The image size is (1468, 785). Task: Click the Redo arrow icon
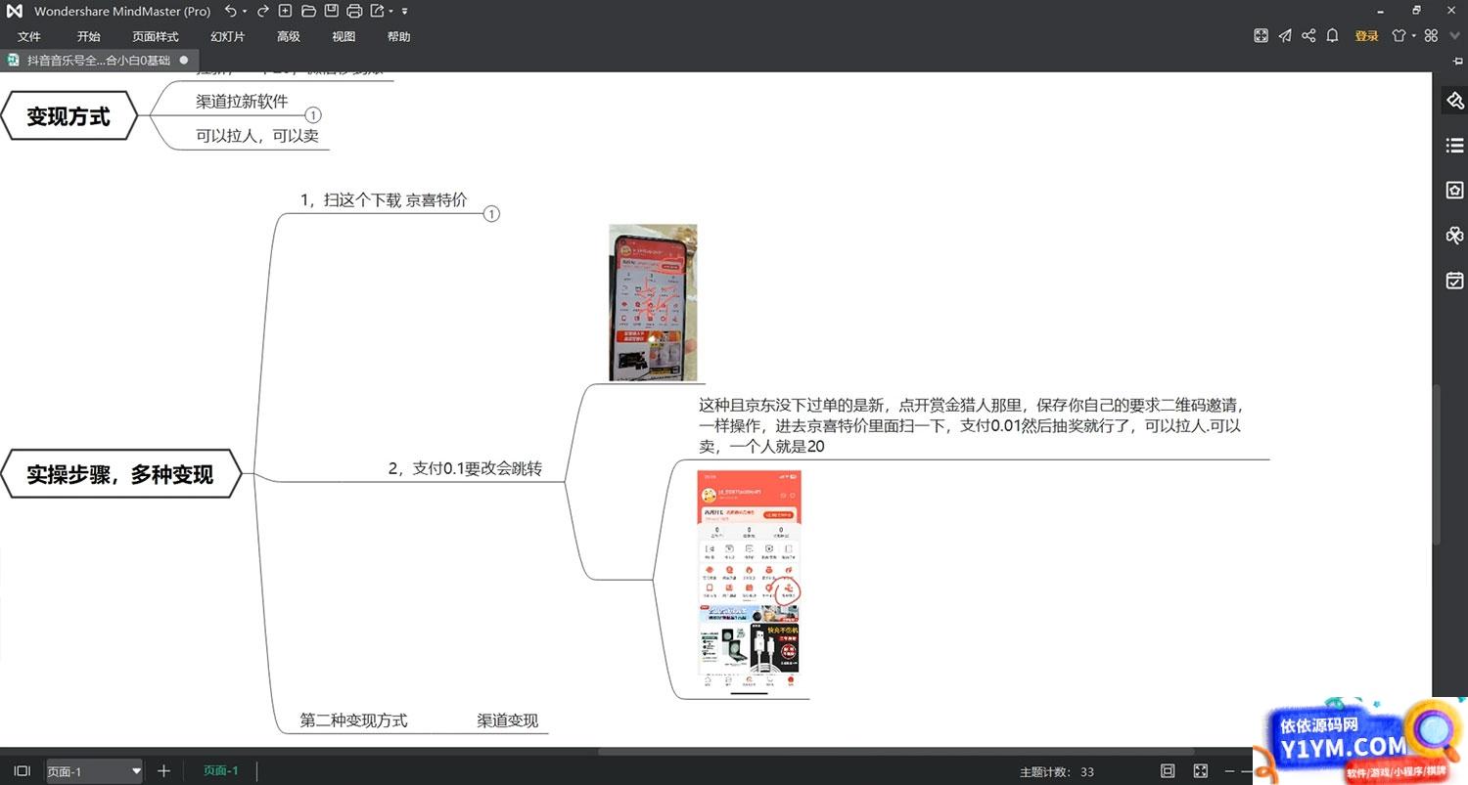(262, 11)
